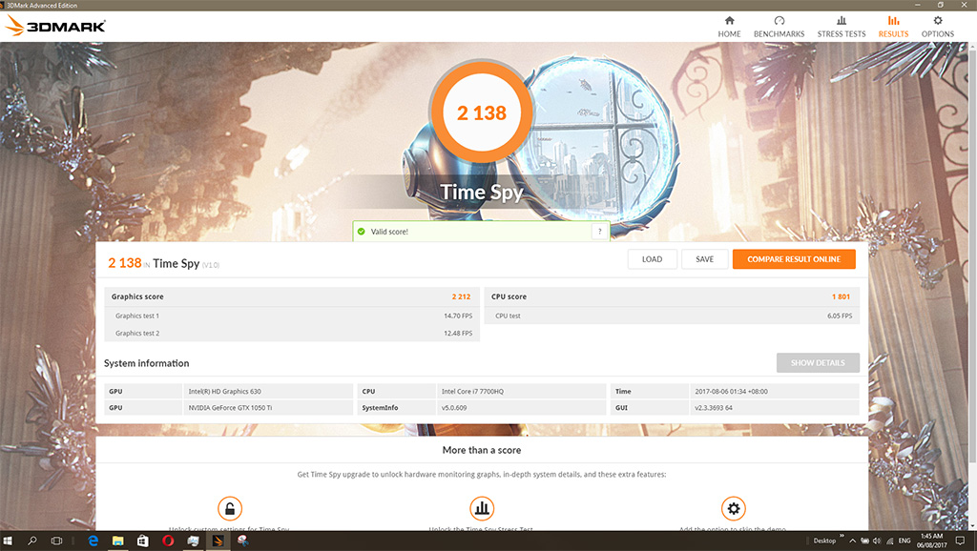Open Microsoft Store from taskbar

pyautogui.click(x=143, y=541)
